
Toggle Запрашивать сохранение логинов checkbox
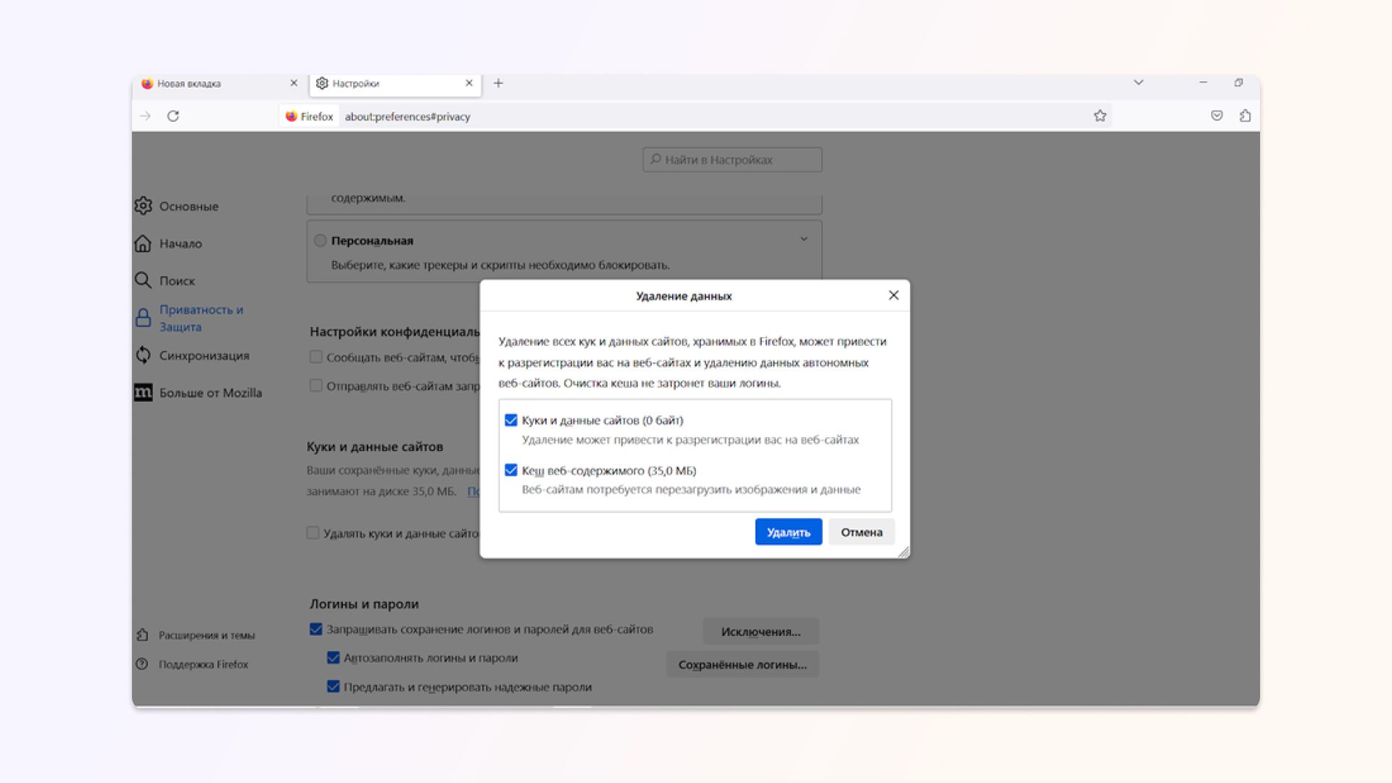[316, 629]
